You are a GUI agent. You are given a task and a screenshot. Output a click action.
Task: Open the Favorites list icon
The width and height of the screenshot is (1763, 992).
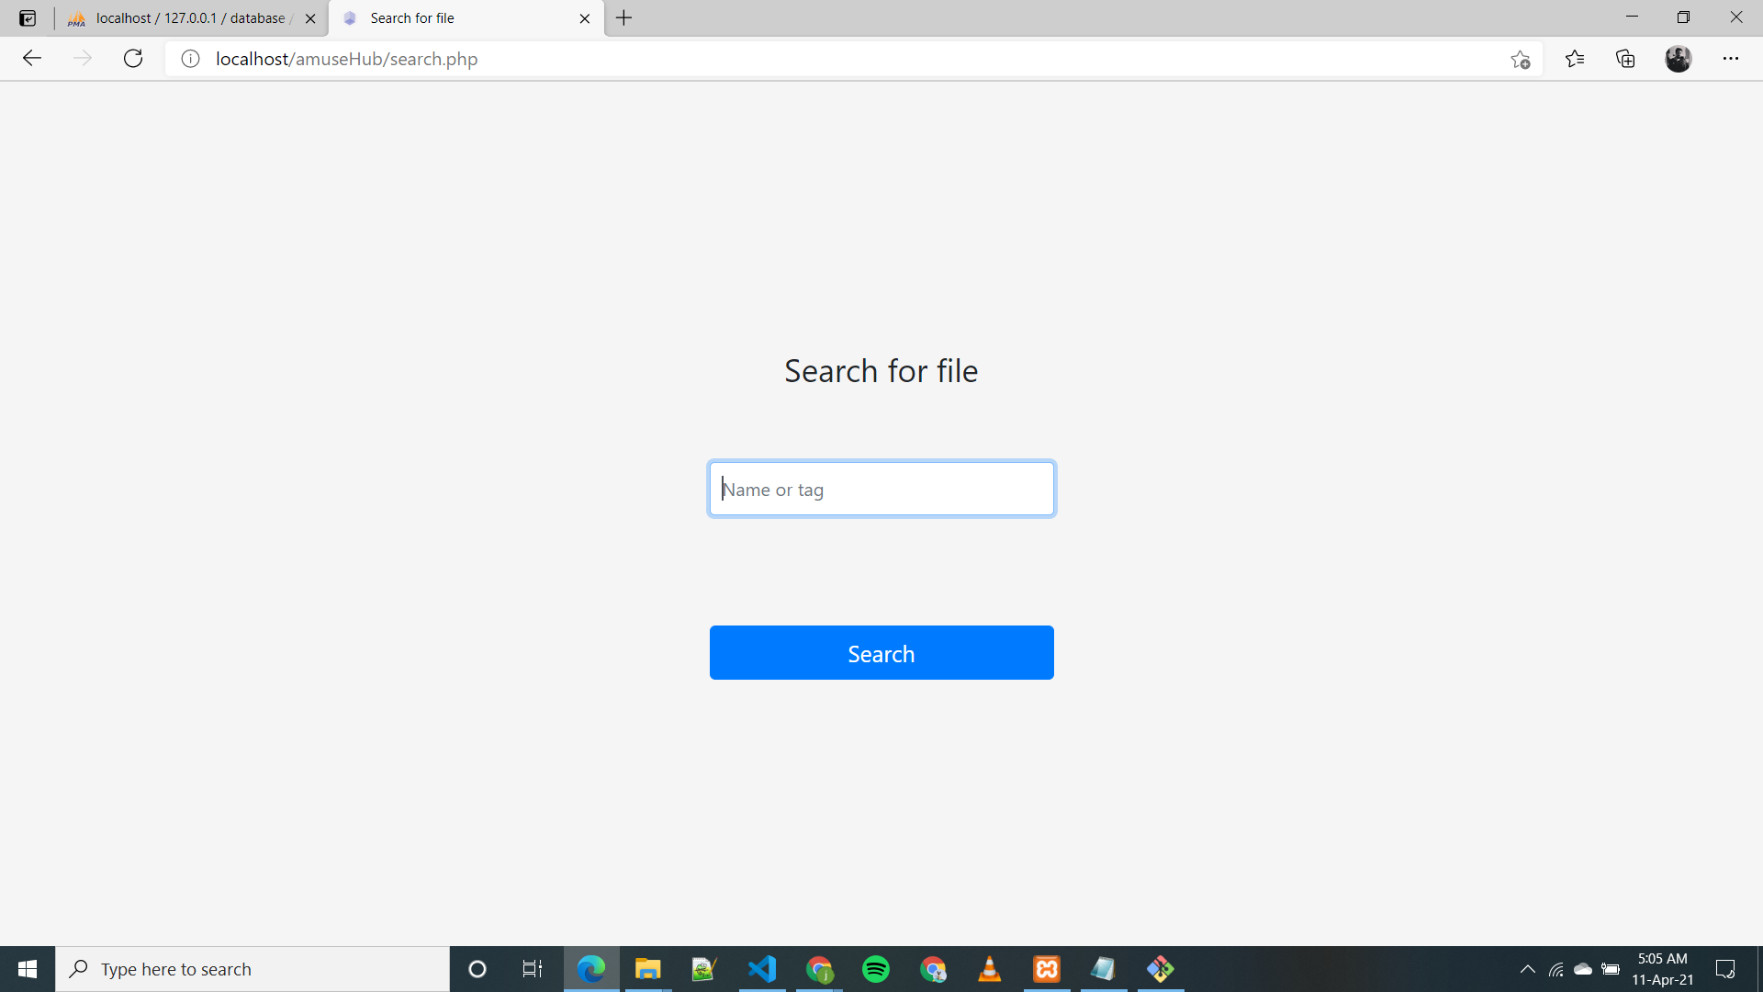click(x=1575, y=59)
